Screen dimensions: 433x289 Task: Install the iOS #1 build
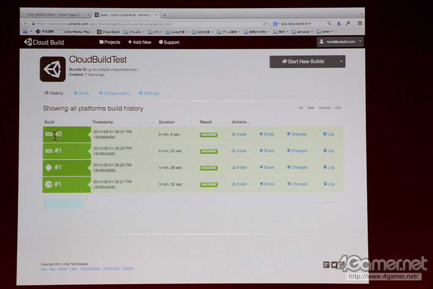[x=239, y=151]
